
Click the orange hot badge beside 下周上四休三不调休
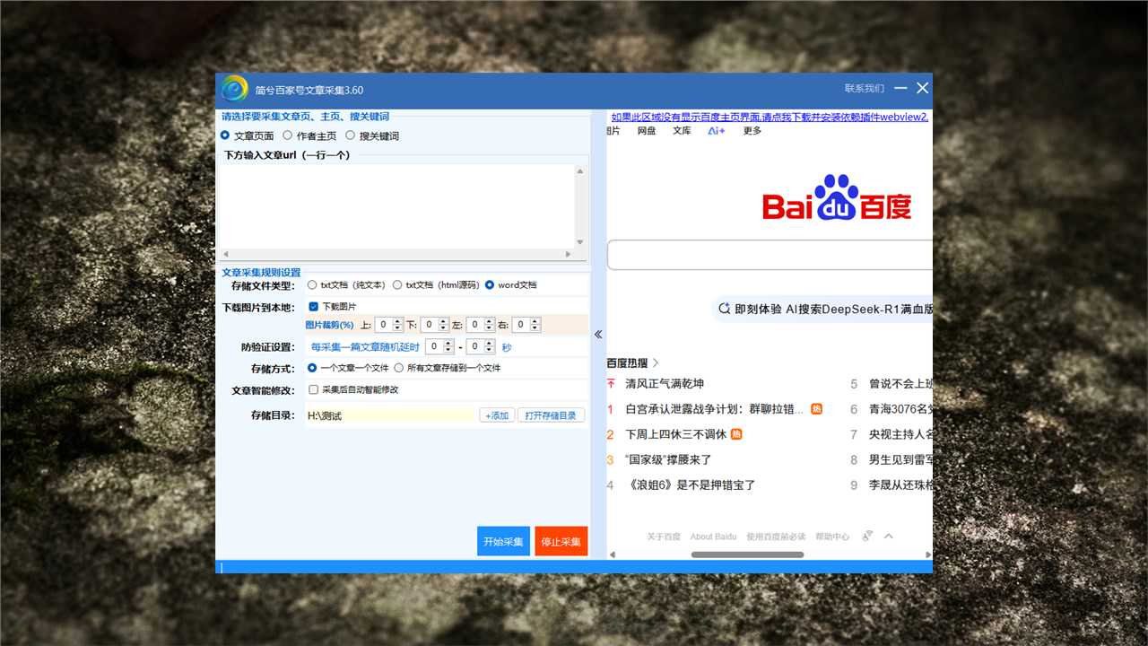(736, 434)
